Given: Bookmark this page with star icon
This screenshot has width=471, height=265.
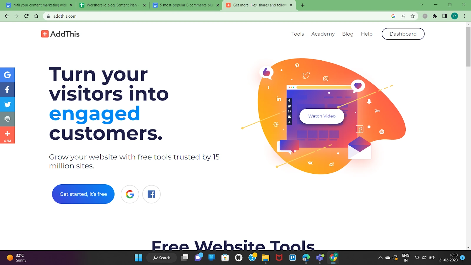Looking at the screenshot, I should [x=413, y=16].
